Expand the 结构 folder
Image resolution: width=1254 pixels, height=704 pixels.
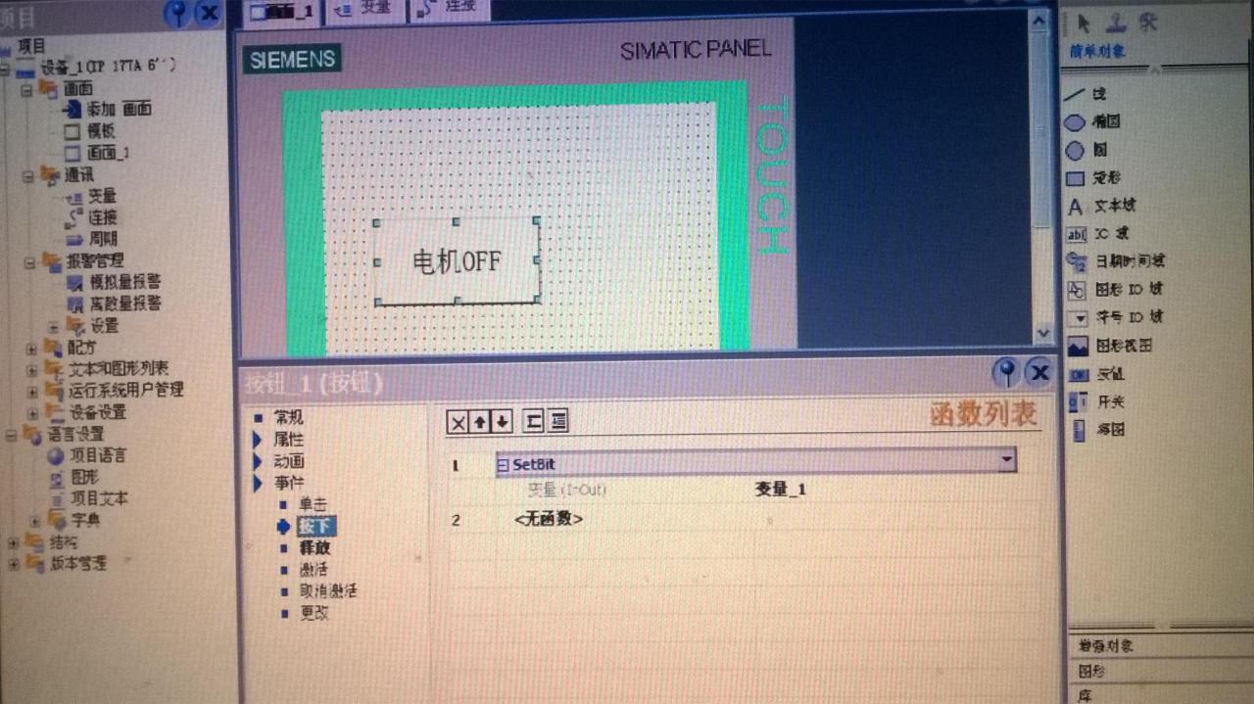[x=14, y=541]
